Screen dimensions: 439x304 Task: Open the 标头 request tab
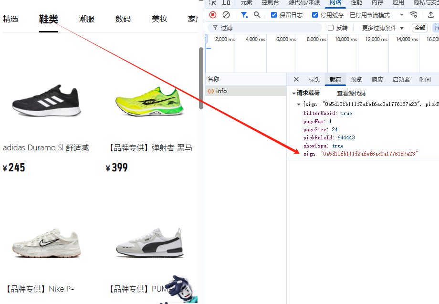pos(314,80)
